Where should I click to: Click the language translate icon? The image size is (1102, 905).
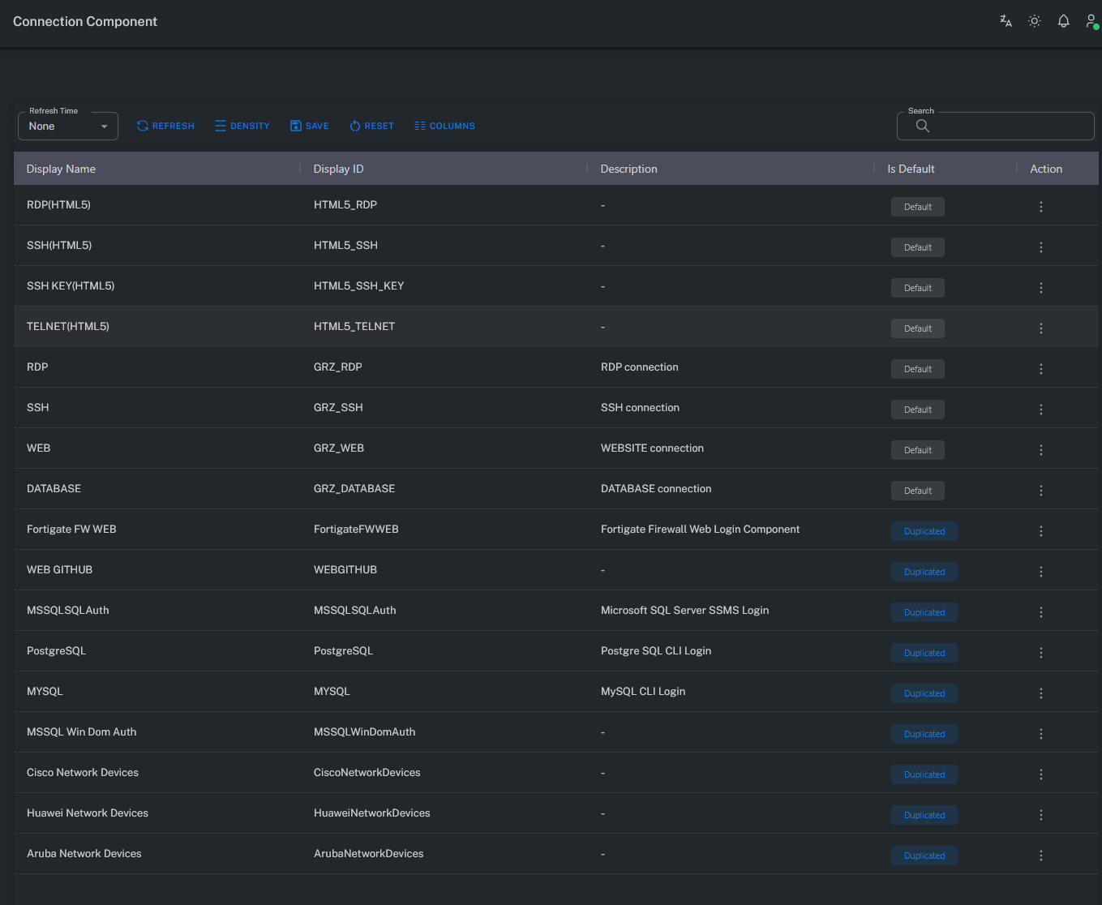tap(1006, 21)
